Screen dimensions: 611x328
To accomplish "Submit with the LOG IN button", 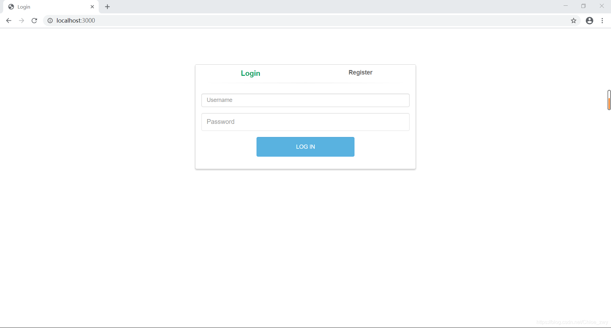I will point(305,147).
